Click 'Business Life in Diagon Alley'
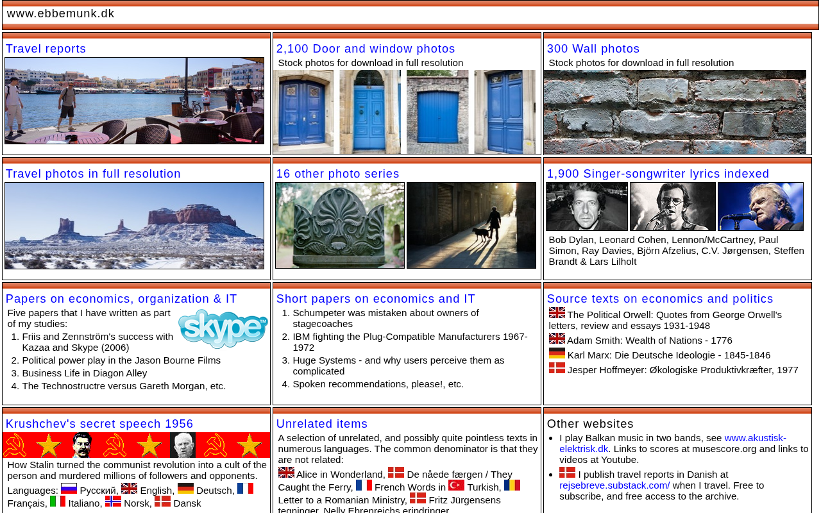The image size is (821, 513). (x=85, y=373)
